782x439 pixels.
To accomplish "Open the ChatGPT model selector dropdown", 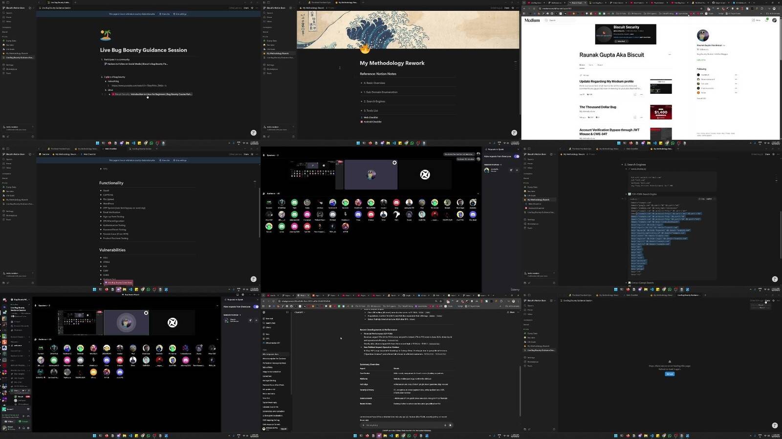I will pos(299,312).
